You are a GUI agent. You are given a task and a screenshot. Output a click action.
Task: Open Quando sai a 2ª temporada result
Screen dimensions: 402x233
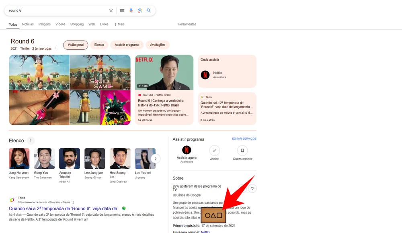click(x=65, y=208)
